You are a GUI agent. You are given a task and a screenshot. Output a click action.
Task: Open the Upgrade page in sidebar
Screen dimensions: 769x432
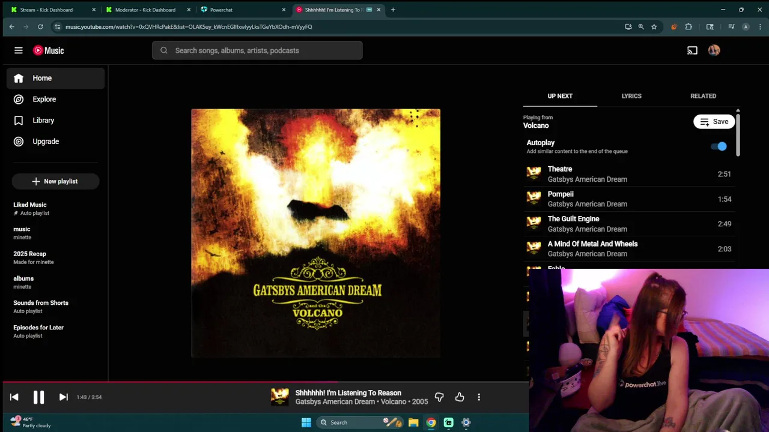pyautogui.click(x=56, y=142)
